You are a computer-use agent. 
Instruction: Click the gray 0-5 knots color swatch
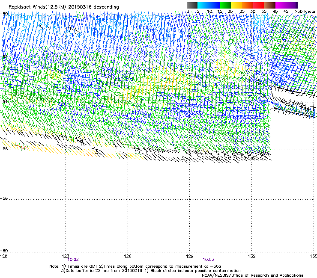click(x=192, y=5)
